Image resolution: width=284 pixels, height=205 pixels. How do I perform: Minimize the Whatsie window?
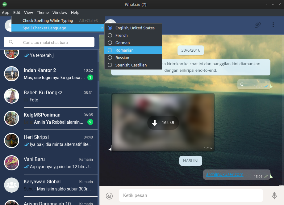[x=266, y=4]
